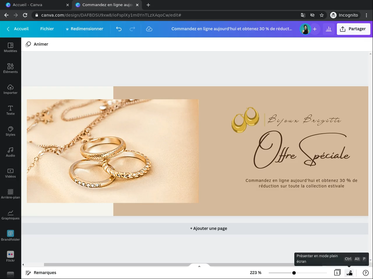Open the Redimensionner menu
The width and height of the screenshot is (373, 279).
click(x=84, y=29)
